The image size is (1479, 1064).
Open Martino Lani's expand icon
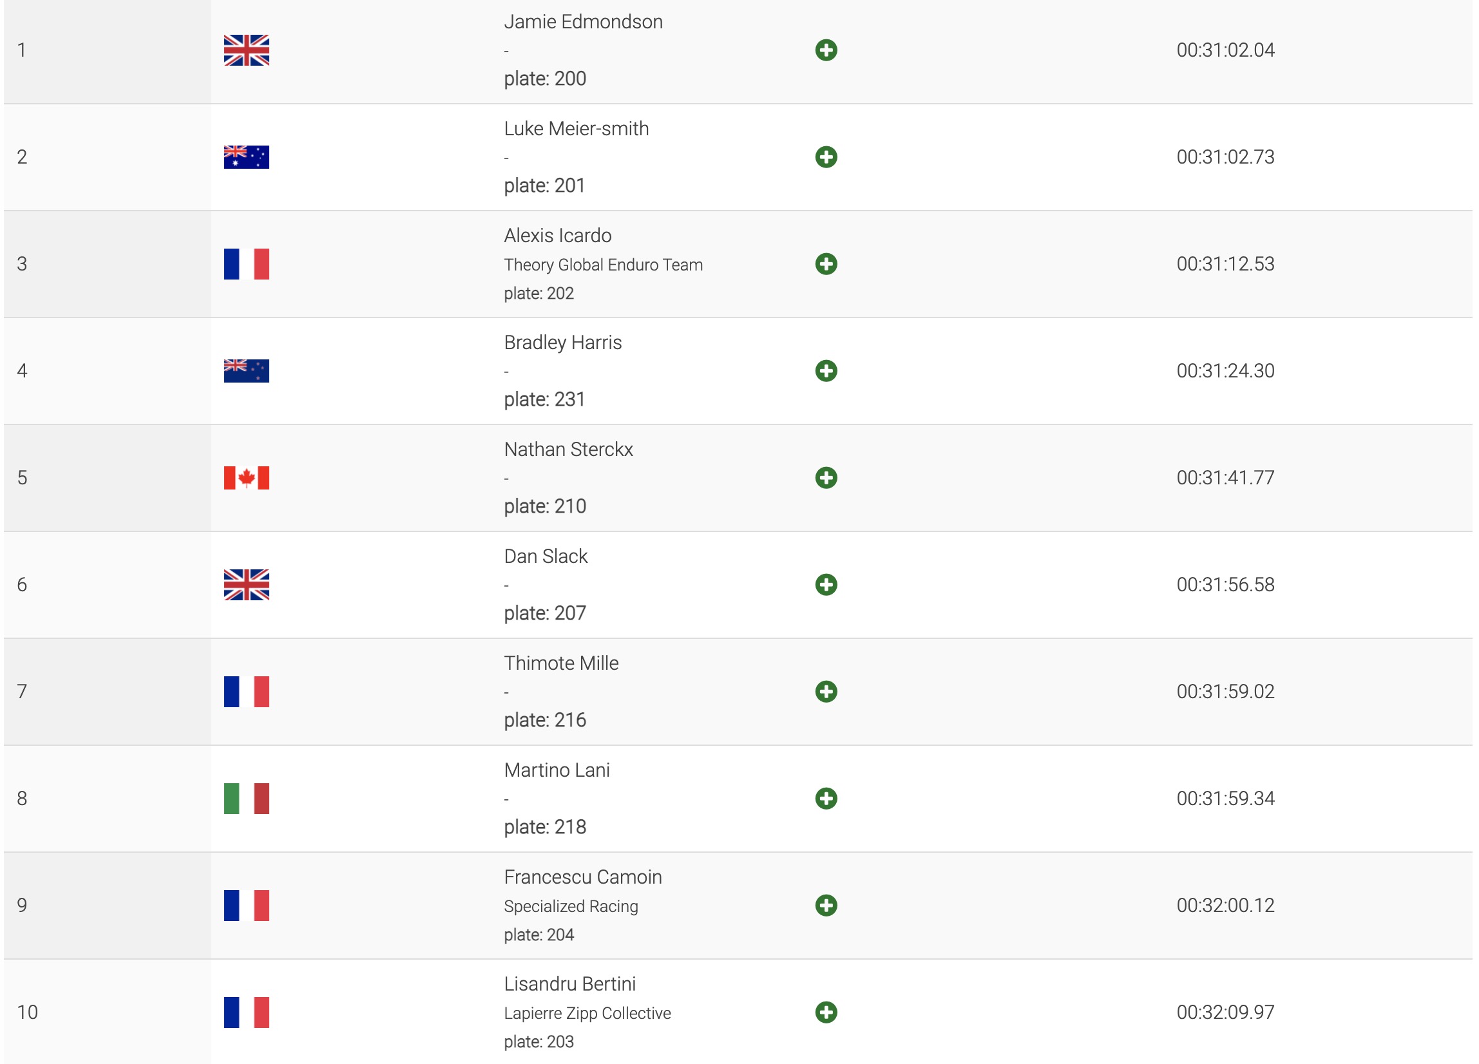[826, 799]
